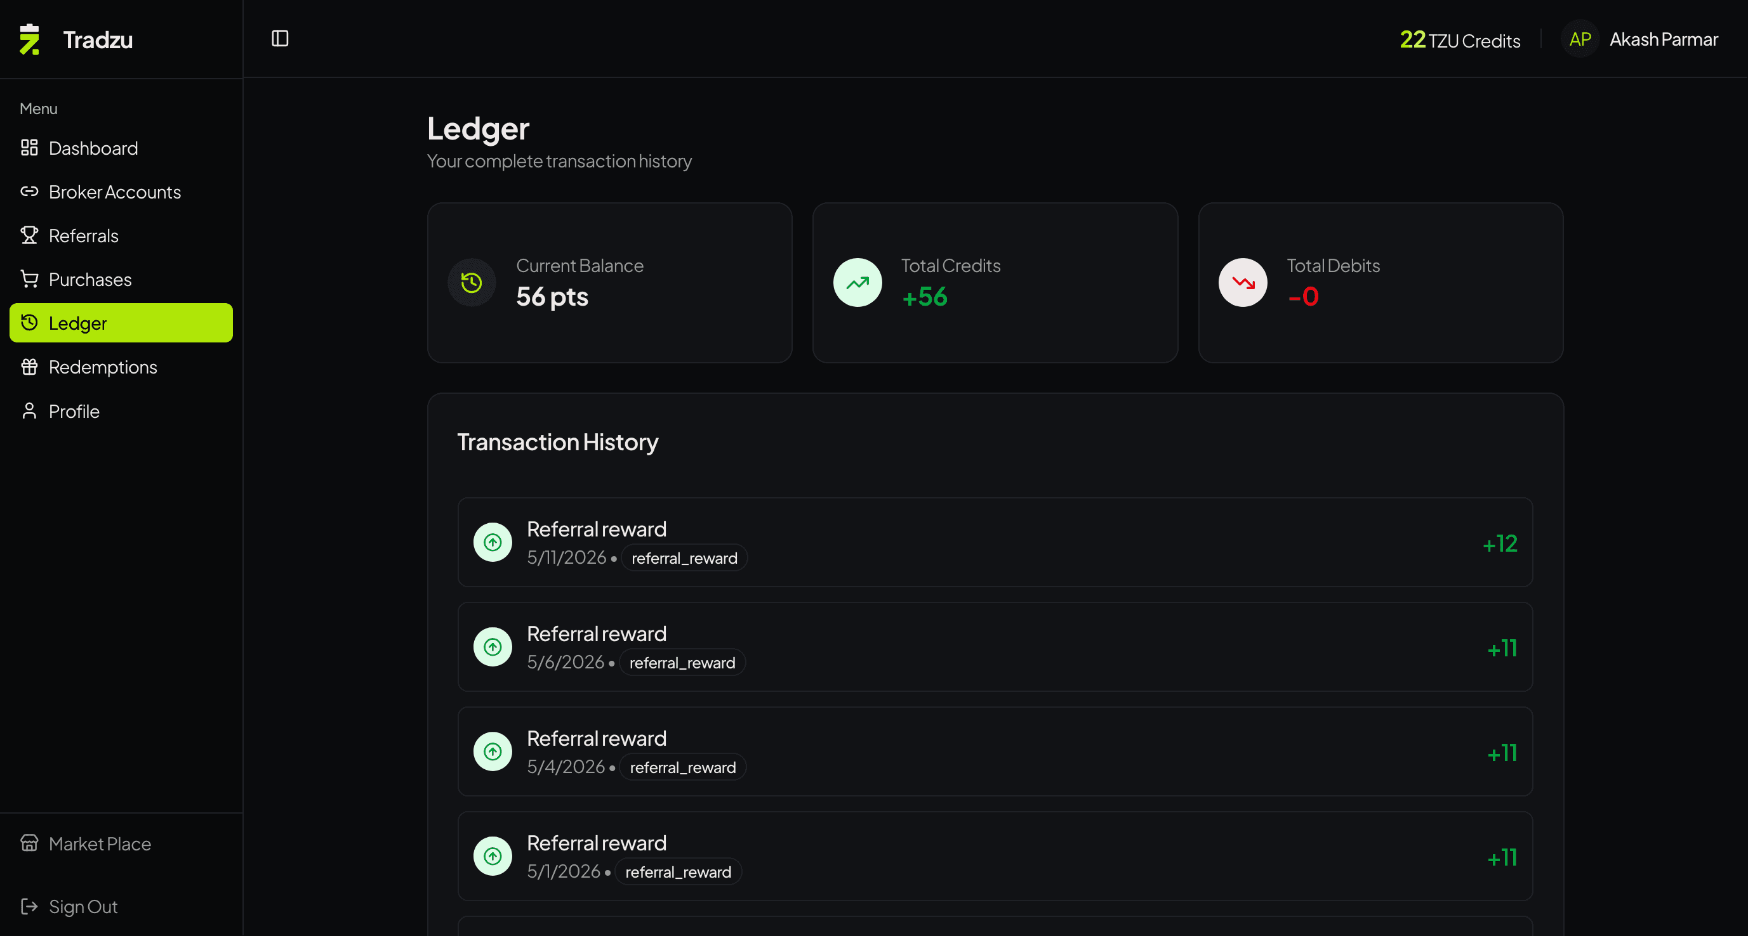Click the Redemptions gift icon
Viewport: 1748px width, 936px height.
(29, 367)
